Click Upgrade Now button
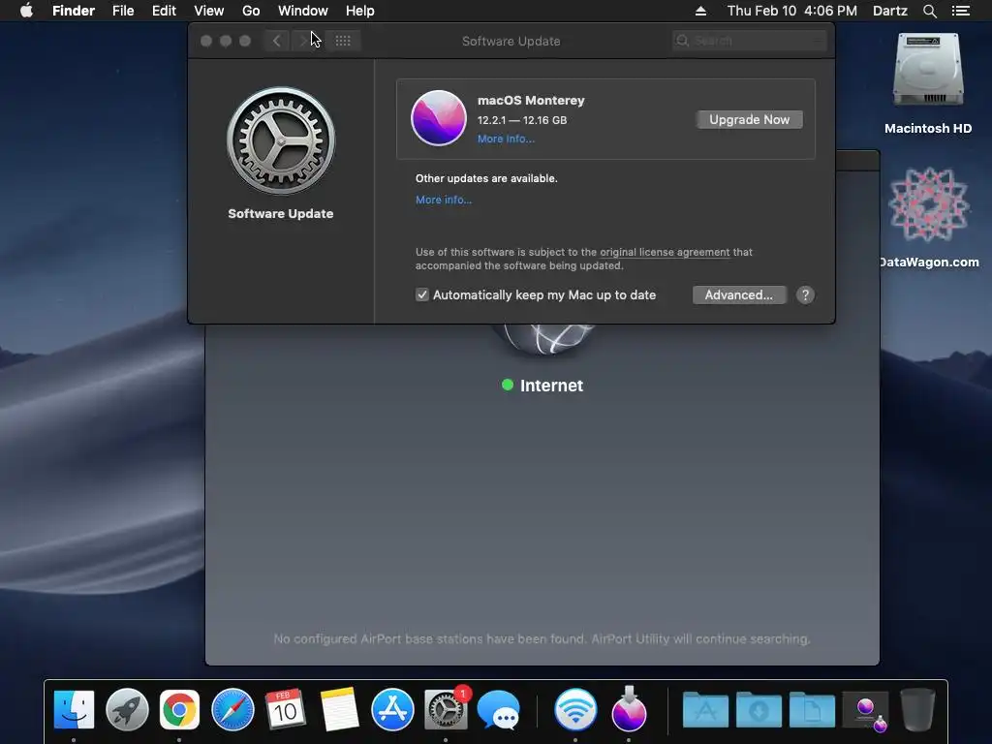Image resolution: width=992 pixels, height=744 pixels. click(749, 119)
